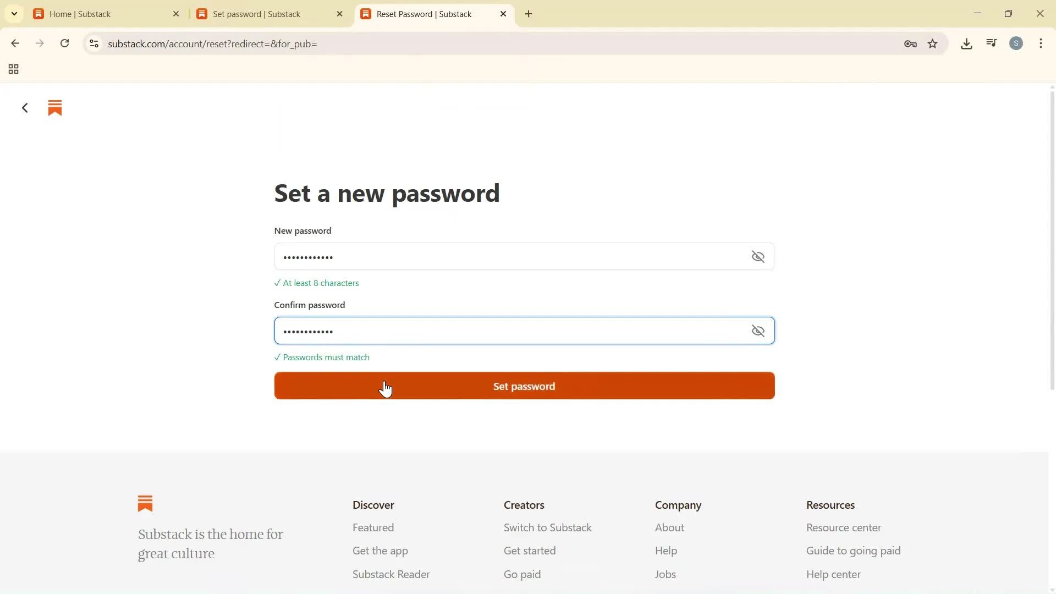Open the browser back navigation arrow

pyautogui.click(x=15, y=43)
